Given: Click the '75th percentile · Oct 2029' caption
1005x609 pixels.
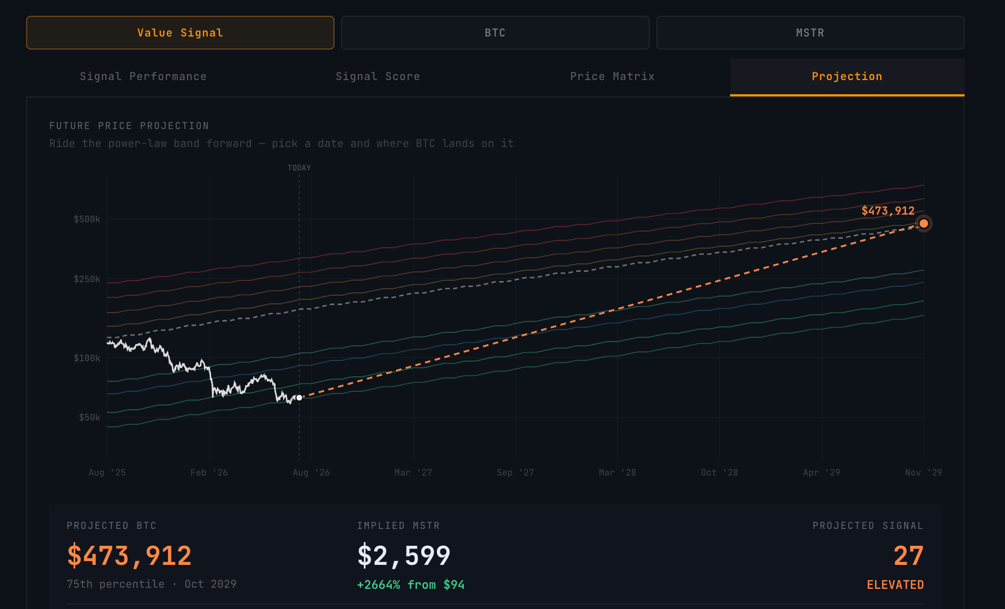Looking at the screenshot, I should point(152,584).
